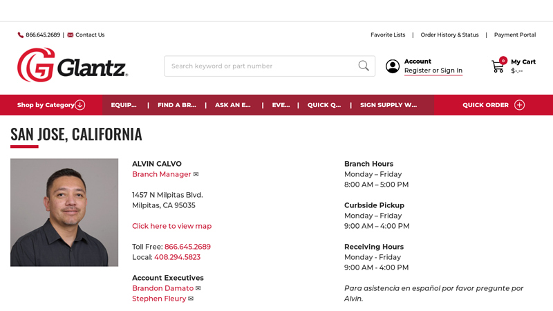553x311 pixels.
Task: Click the down-arrow circle next to Shop by Category
Action: tap(80, 105)
